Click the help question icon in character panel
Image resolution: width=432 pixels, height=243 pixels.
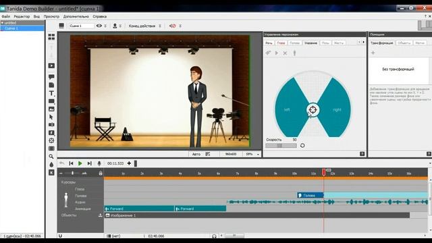362,154
